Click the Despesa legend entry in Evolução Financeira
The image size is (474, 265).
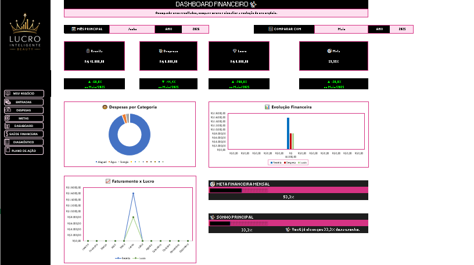(x=290, y=162)
